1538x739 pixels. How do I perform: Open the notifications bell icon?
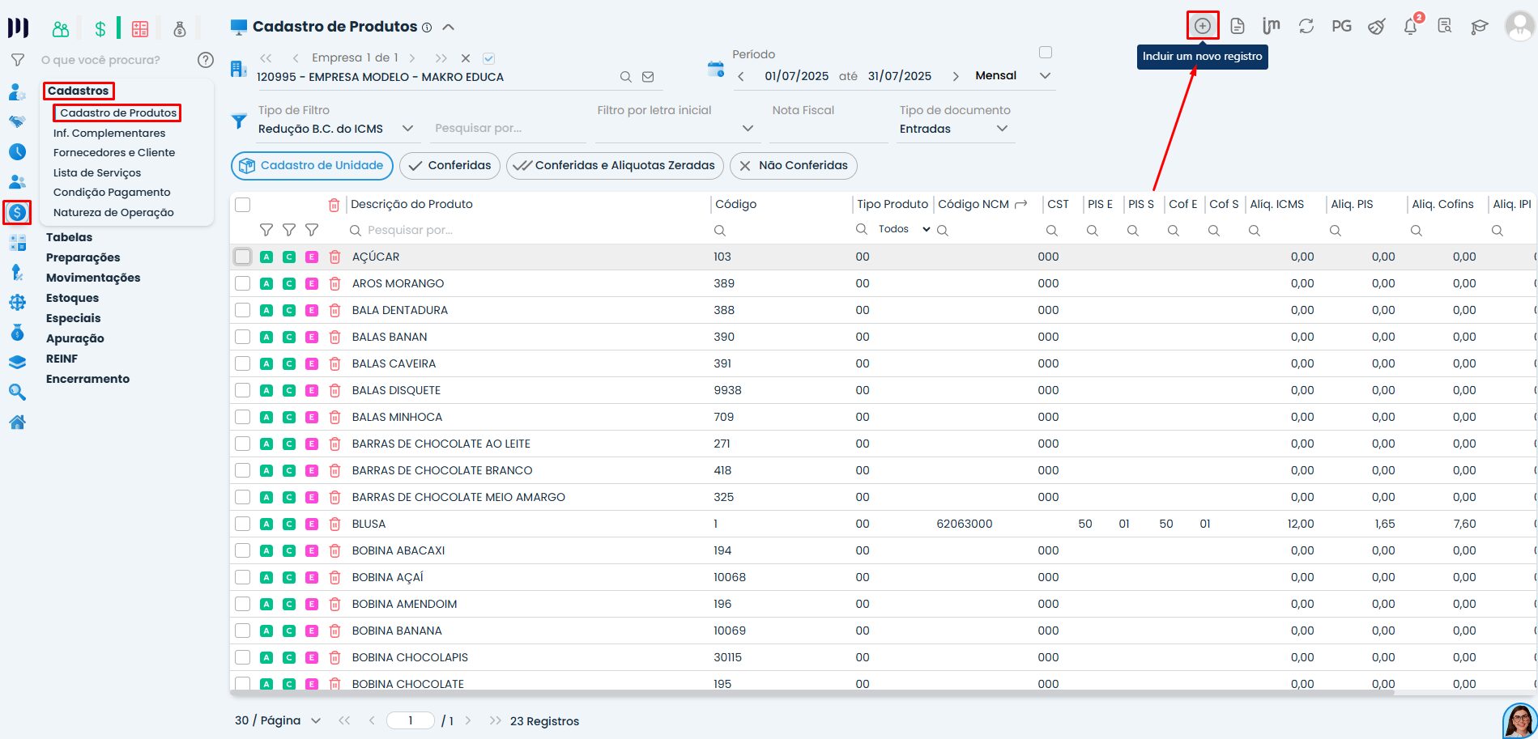point(1410,27)
